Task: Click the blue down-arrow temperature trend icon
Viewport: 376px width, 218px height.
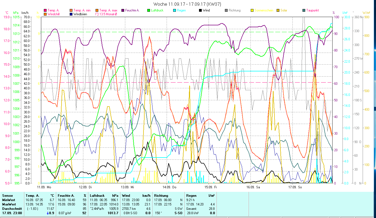Action: point(48,213)
